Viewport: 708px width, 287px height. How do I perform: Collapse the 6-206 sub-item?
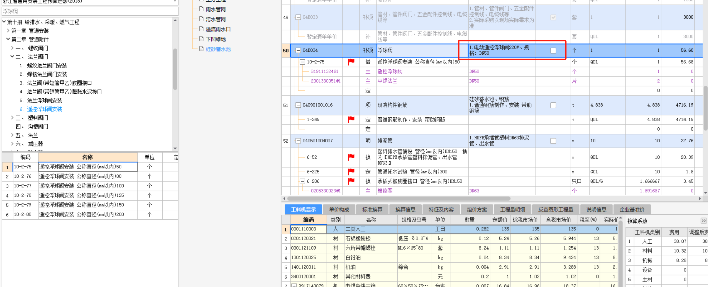(x=302, y=181)
